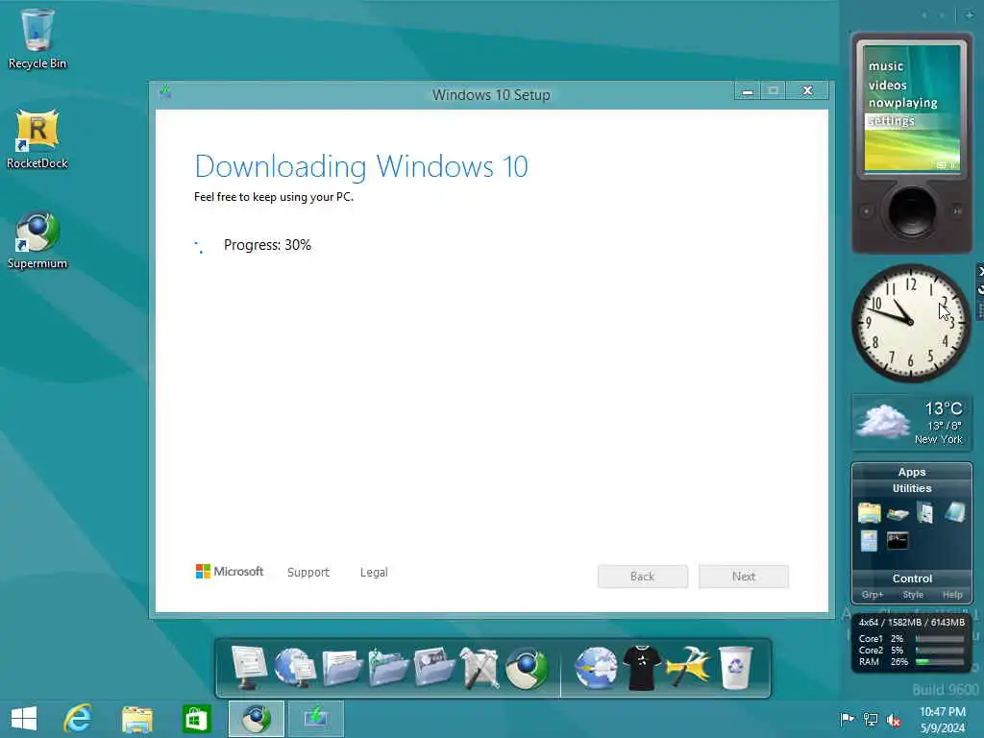Click Help in launcher gadget
Image resolution: width=984 pixels, height=738 pixels.
tap(952, 594)
